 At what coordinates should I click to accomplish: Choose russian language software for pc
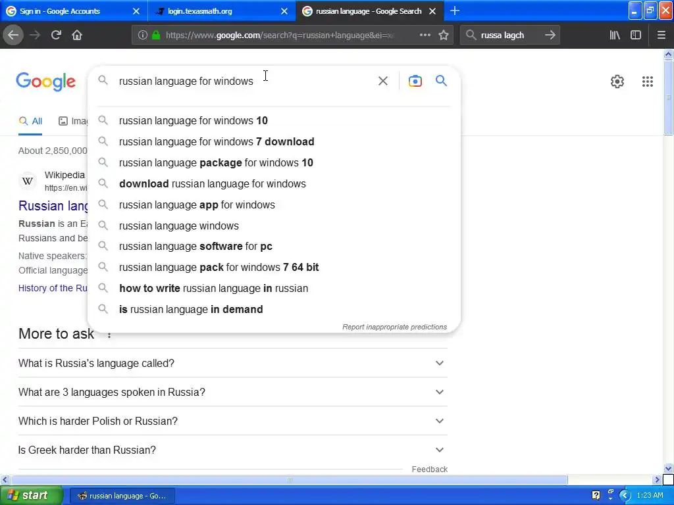274,247
